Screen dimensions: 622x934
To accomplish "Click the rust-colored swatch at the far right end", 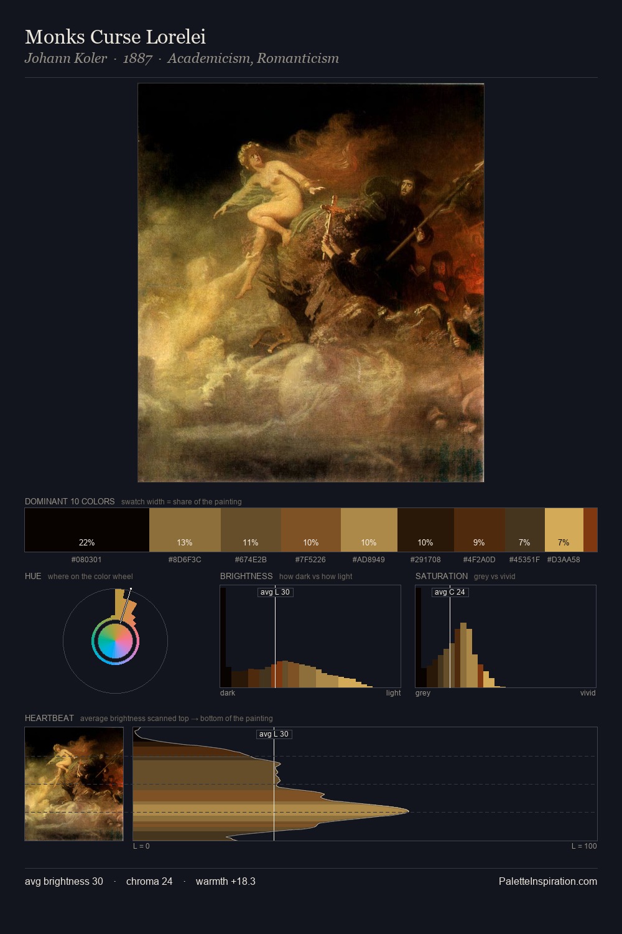I will point(590,530).
